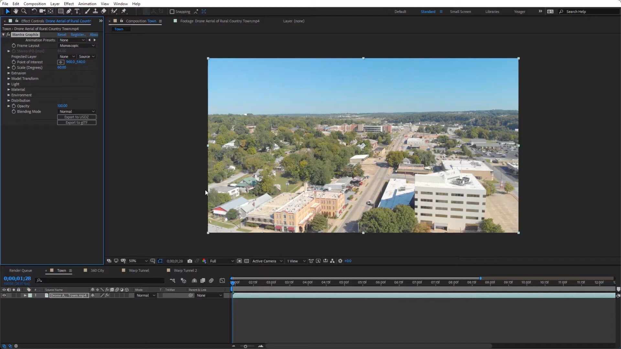The image size is (621, 349).
Task: Select the Type text tool
Action: [x=77, y=11]
